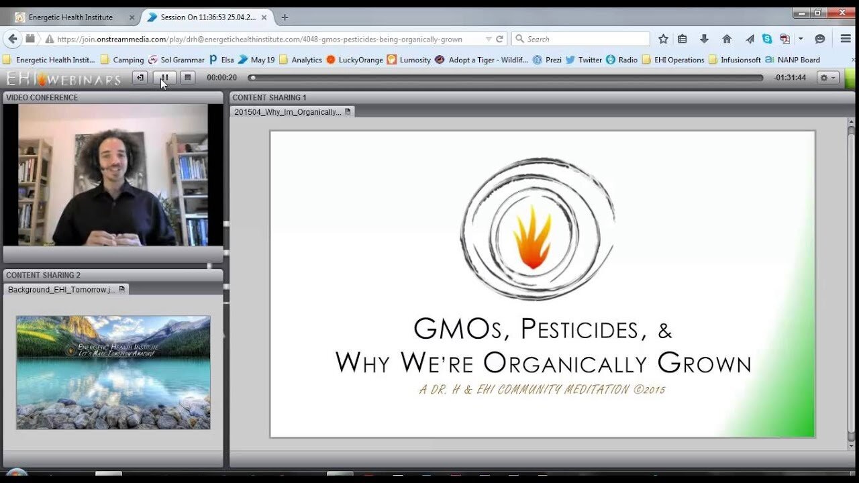This screenshot has height=483, width=859.
Task: Click the mountain lake background image
Action: 113,372
